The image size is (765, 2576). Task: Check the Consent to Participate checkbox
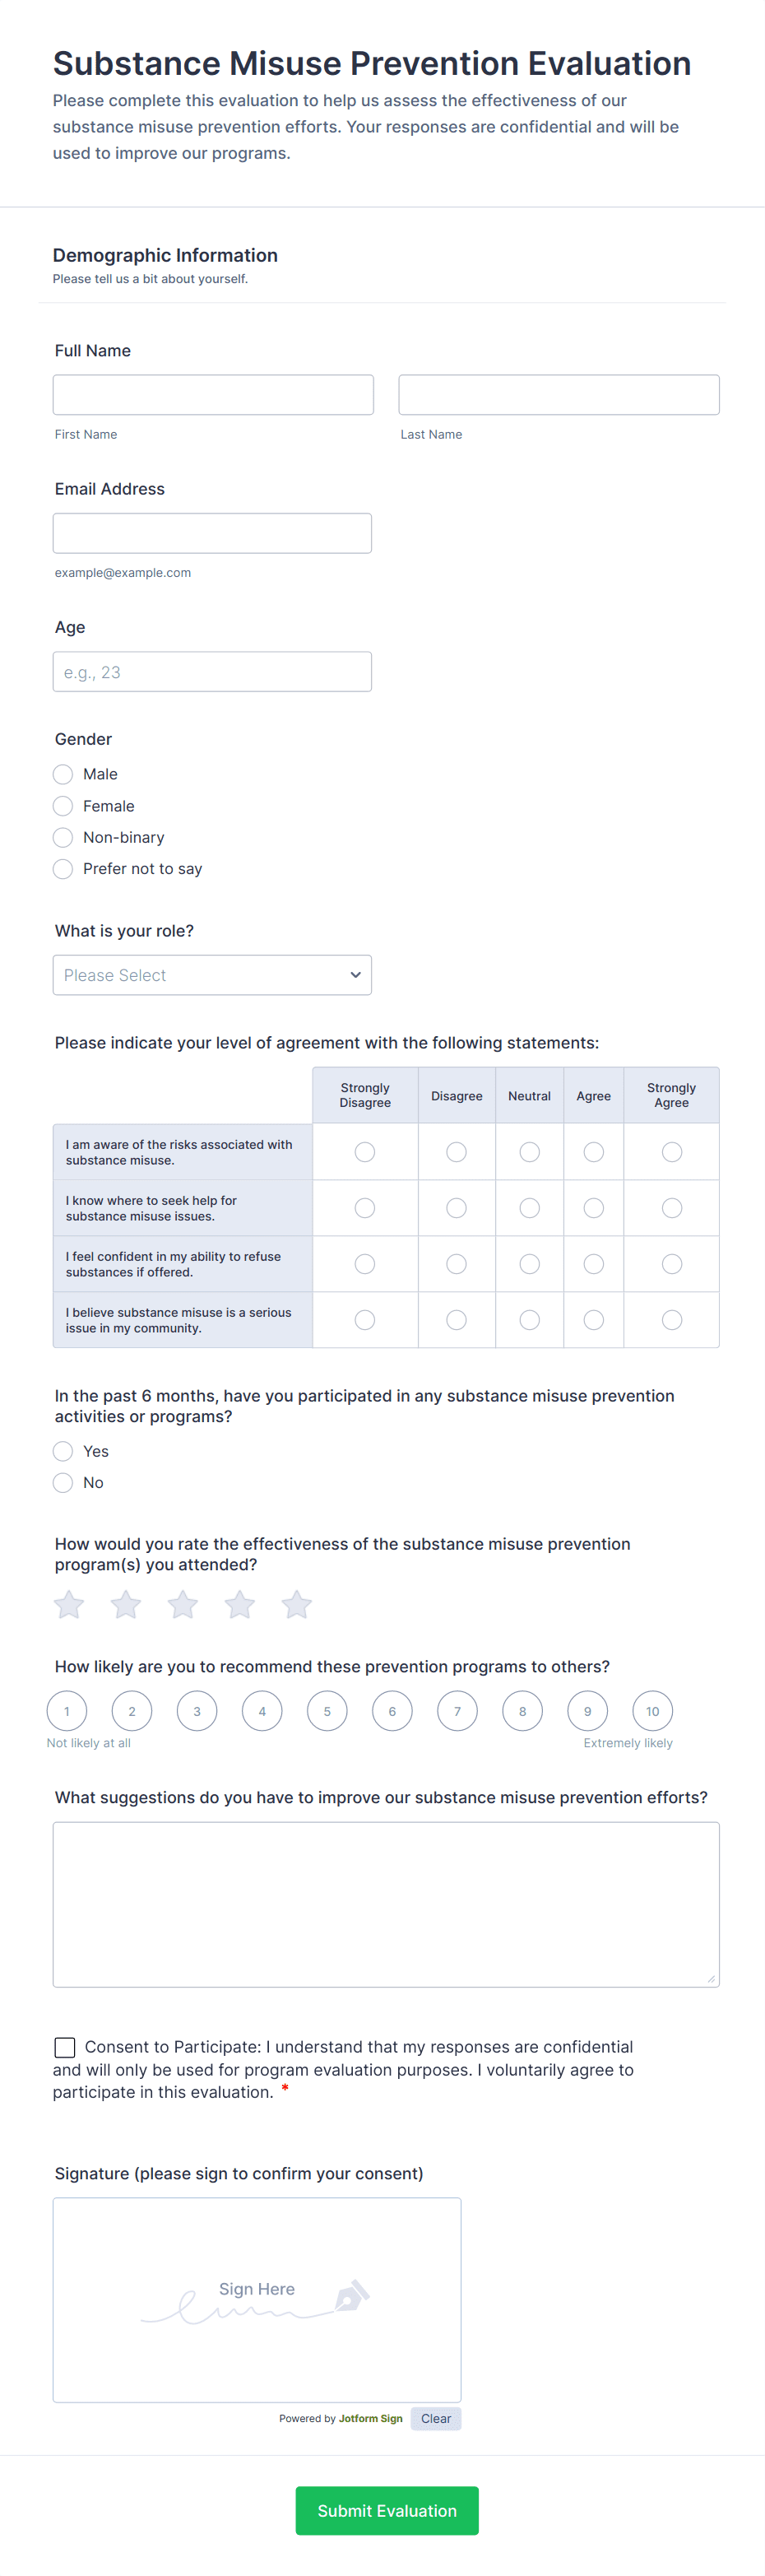coord(65,2047)
